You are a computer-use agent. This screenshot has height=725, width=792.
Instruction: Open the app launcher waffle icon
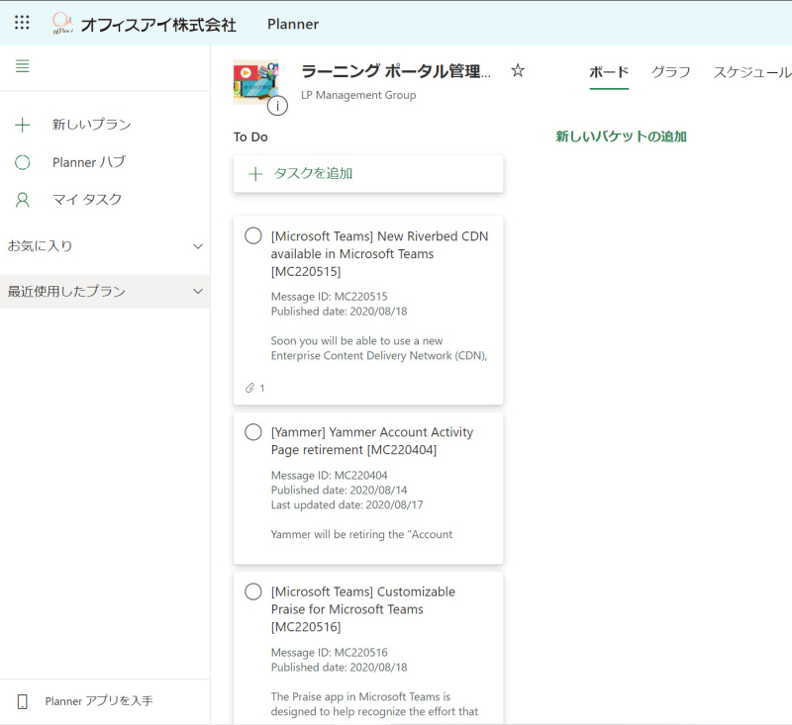[x=22, y=23]
